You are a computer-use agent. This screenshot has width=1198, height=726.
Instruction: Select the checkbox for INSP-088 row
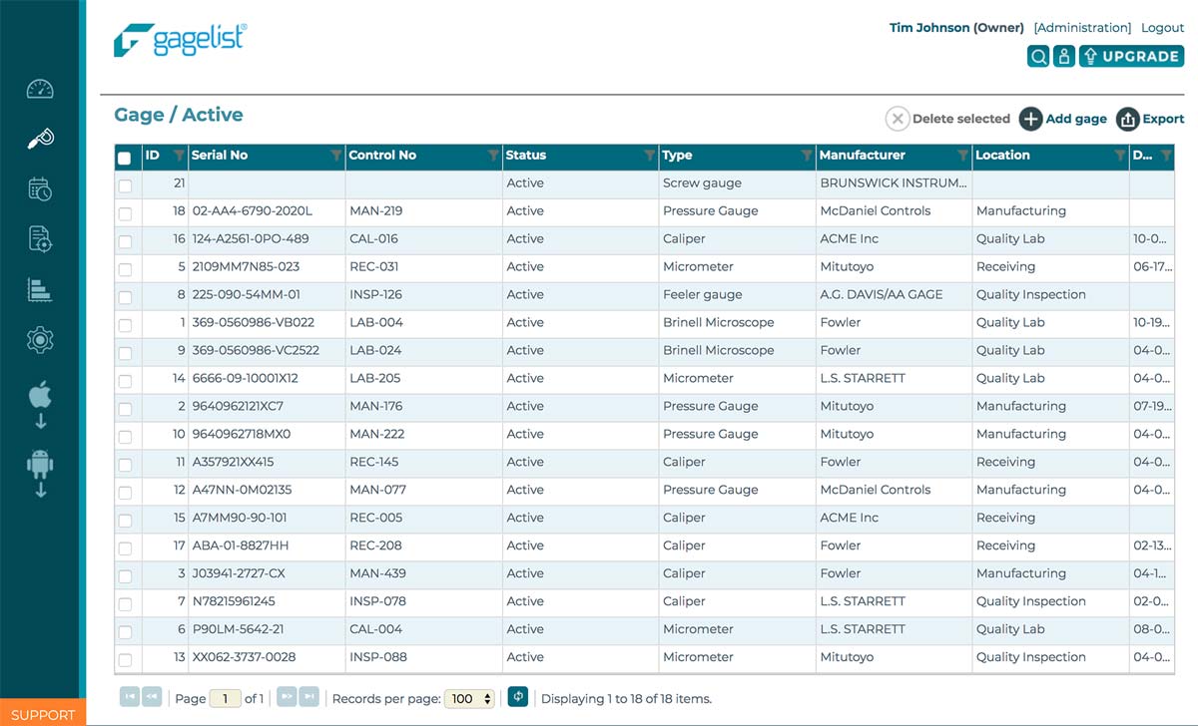[125, 660]
